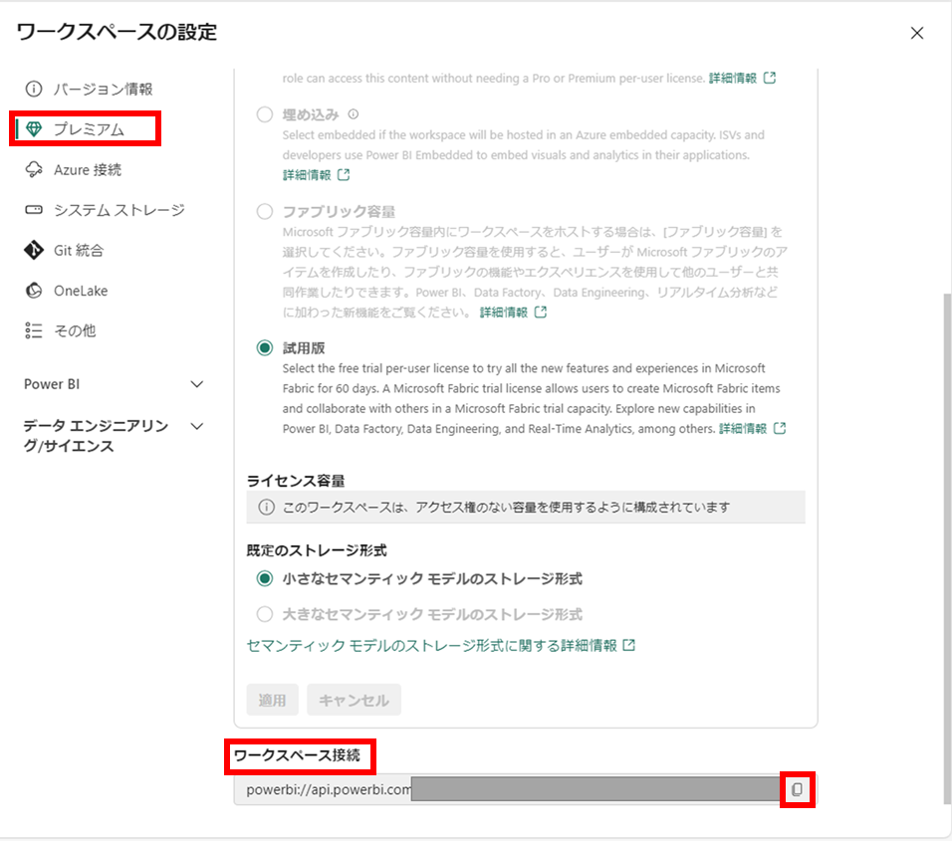This screenshot has width=952, height=841.
Task: Click the cloud icon beside Azure 接続
Action: pos(34,170)
